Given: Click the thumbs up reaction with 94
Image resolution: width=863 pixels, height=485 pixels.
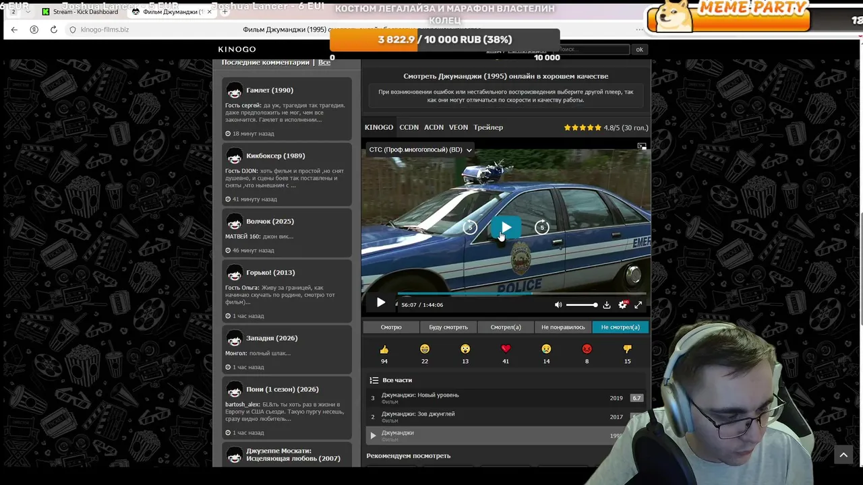Looking at the screenshot, I should pos(384,349).
